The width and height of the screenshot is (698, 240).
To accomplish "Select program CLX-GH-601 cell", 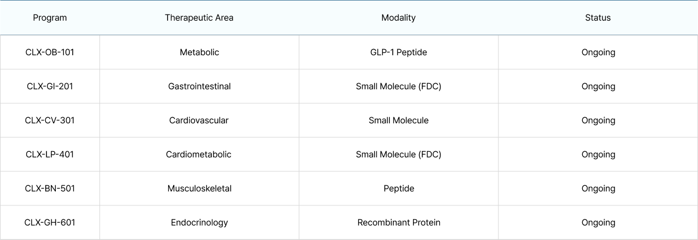I will coord(50,223).
